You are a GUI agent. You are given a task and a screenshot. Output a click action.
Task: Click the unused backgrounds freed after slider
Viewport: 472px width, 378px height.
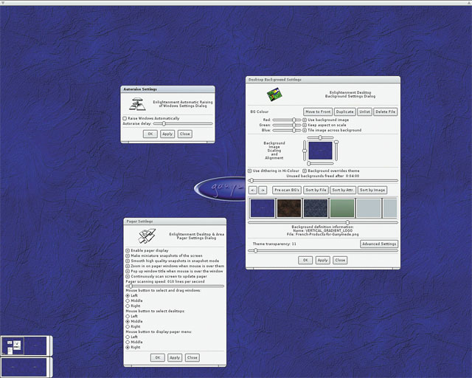323,181
